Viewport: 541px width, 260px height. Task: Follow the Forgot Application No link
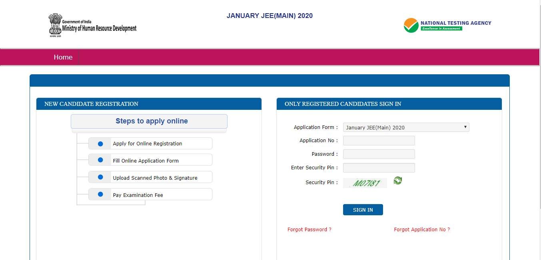click(x=422, y=230)
